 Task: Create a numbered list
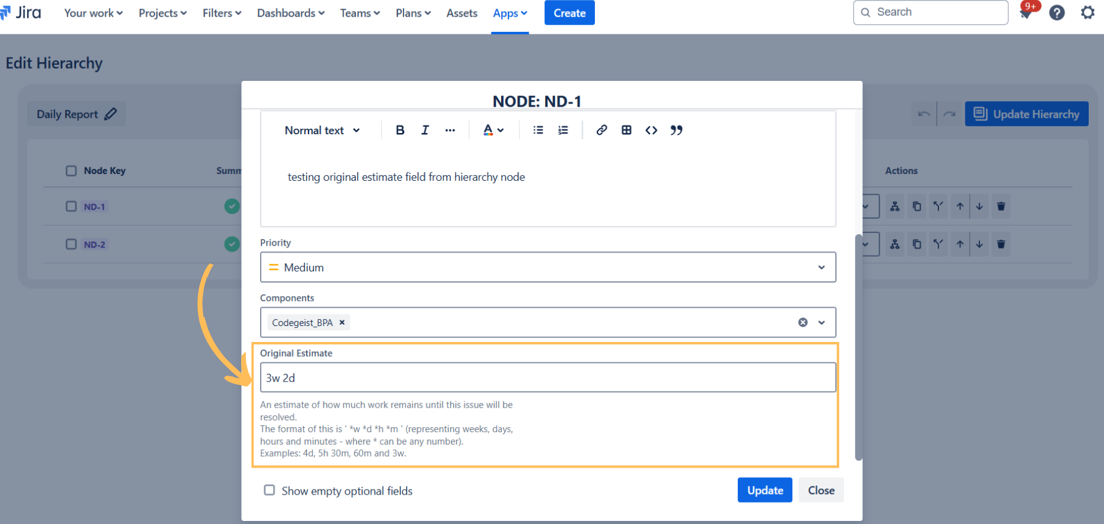coord(563,130)
